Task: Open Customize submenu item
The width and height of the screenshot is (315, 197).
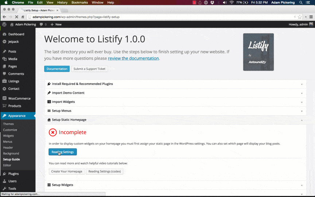Action: [10, 130]
